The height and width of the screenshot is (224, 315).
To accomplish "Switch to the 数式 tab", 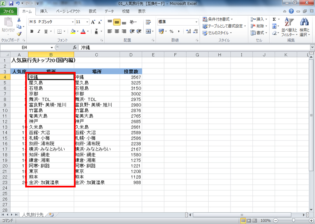I will pos(93,11).
